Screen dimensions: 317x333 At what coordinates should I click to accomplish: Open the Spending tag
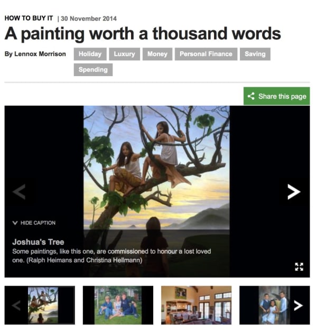[x=93, y=70]
